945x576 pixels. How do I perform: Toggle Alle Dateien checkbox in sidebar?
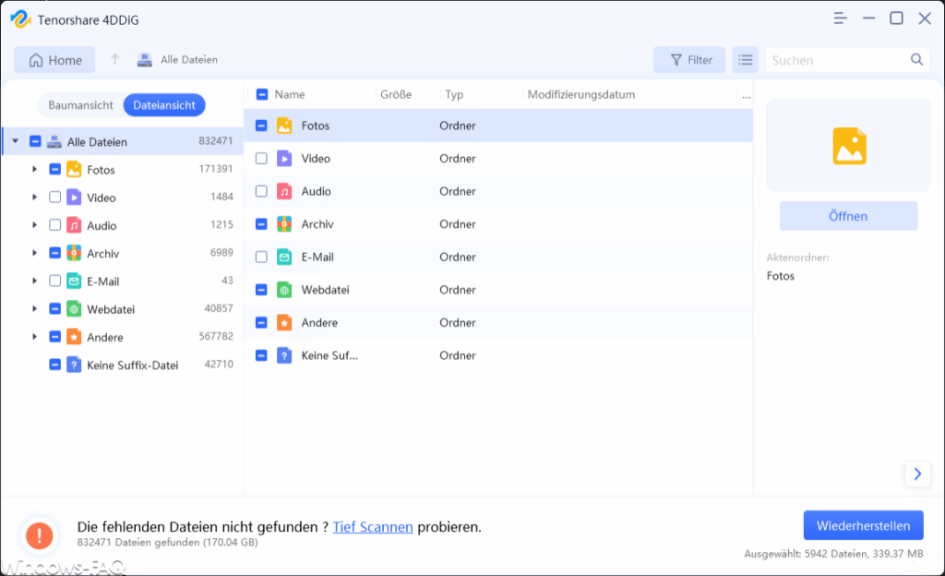coord(35,141)
